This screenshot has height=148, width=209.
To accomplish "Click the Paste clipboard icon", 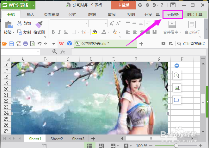I will point(9,25).
